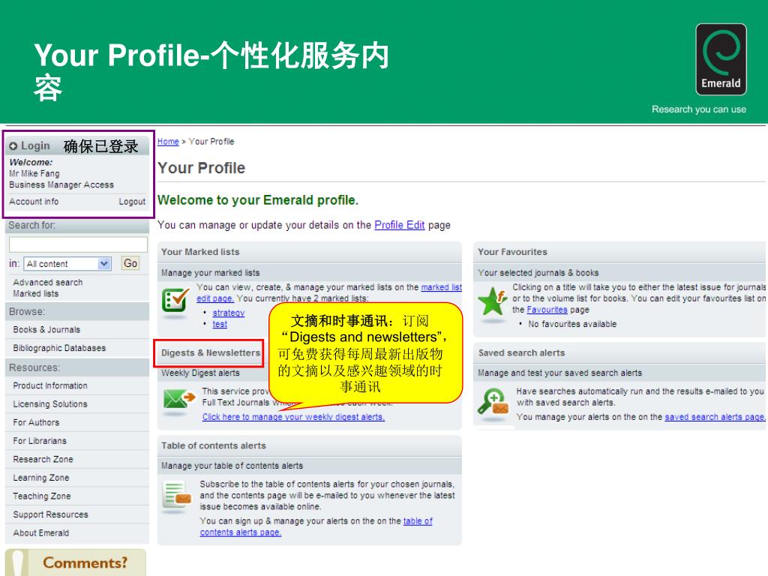The width and height of the screenshot is (768, 576).
Task: Follow the marked list edit page link
Action: tap(441, 287)
